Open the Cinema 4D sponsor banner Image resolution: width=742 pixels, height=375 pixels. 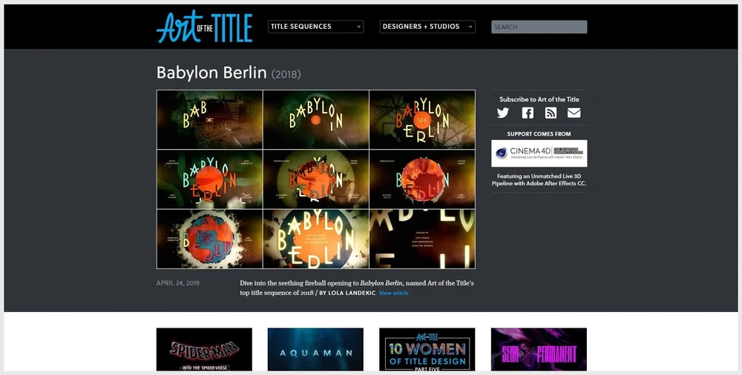point(539,153)
